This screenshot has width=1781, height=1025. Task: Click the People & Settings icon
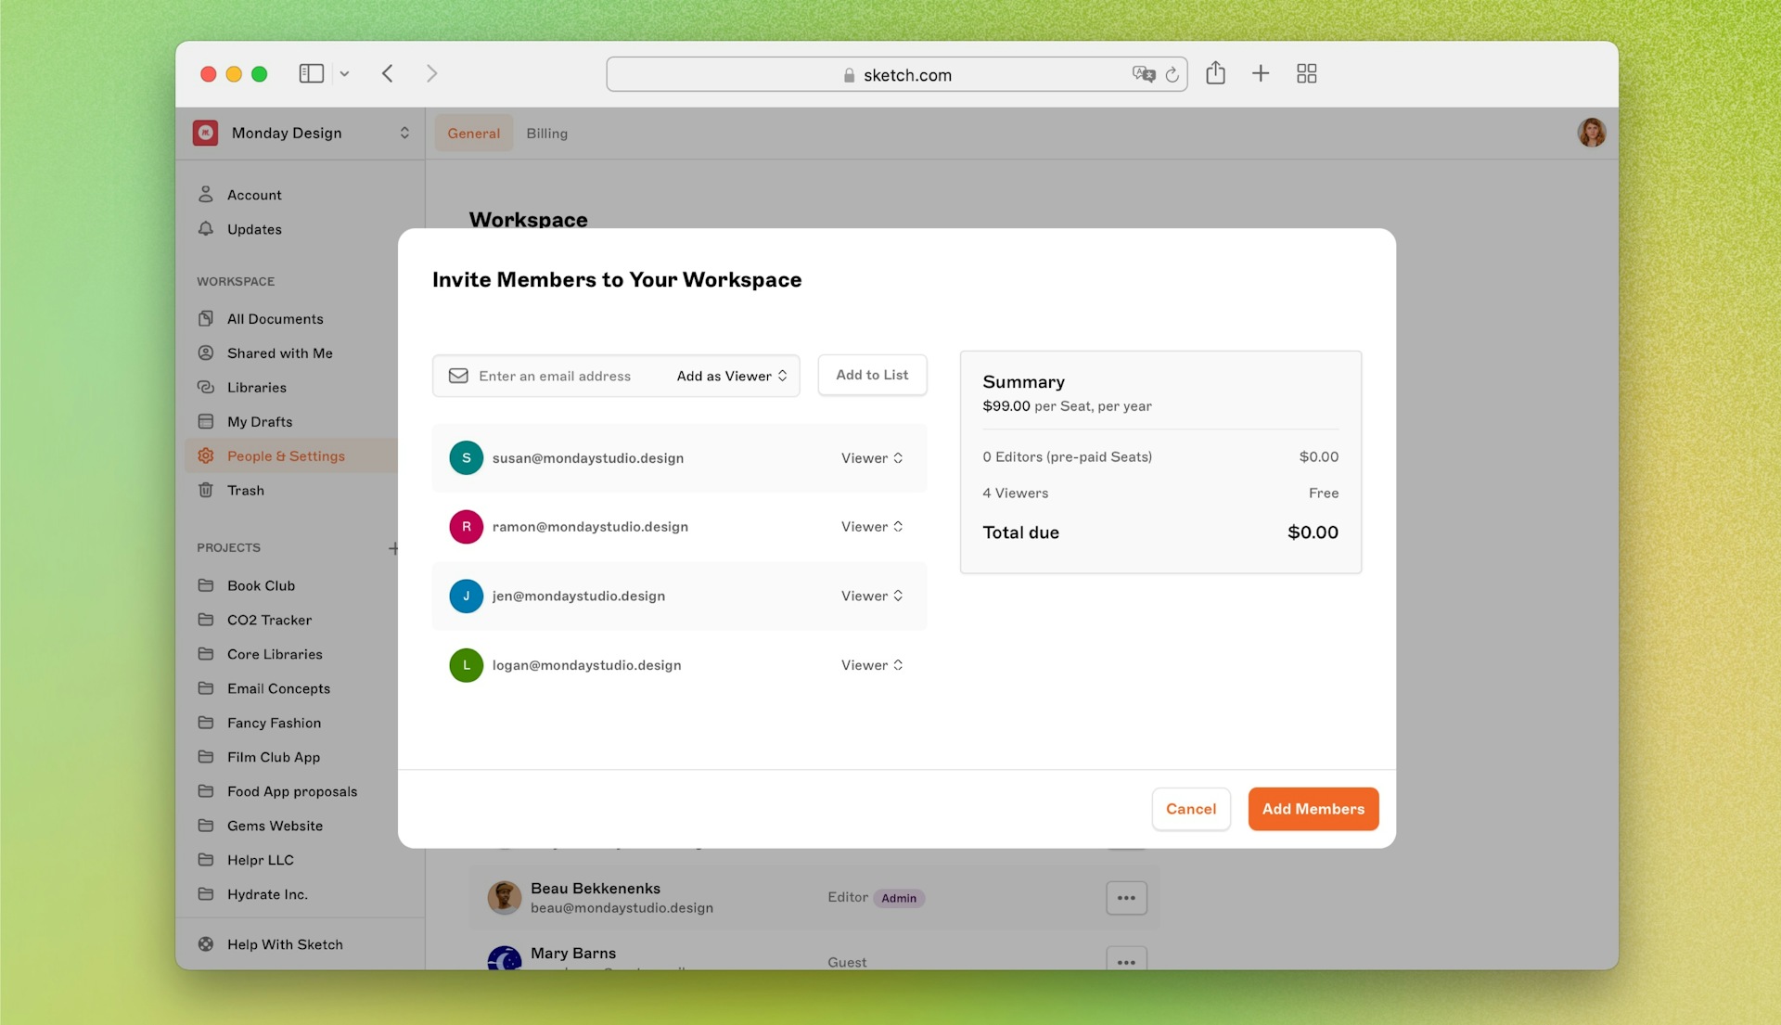[208, 455]
